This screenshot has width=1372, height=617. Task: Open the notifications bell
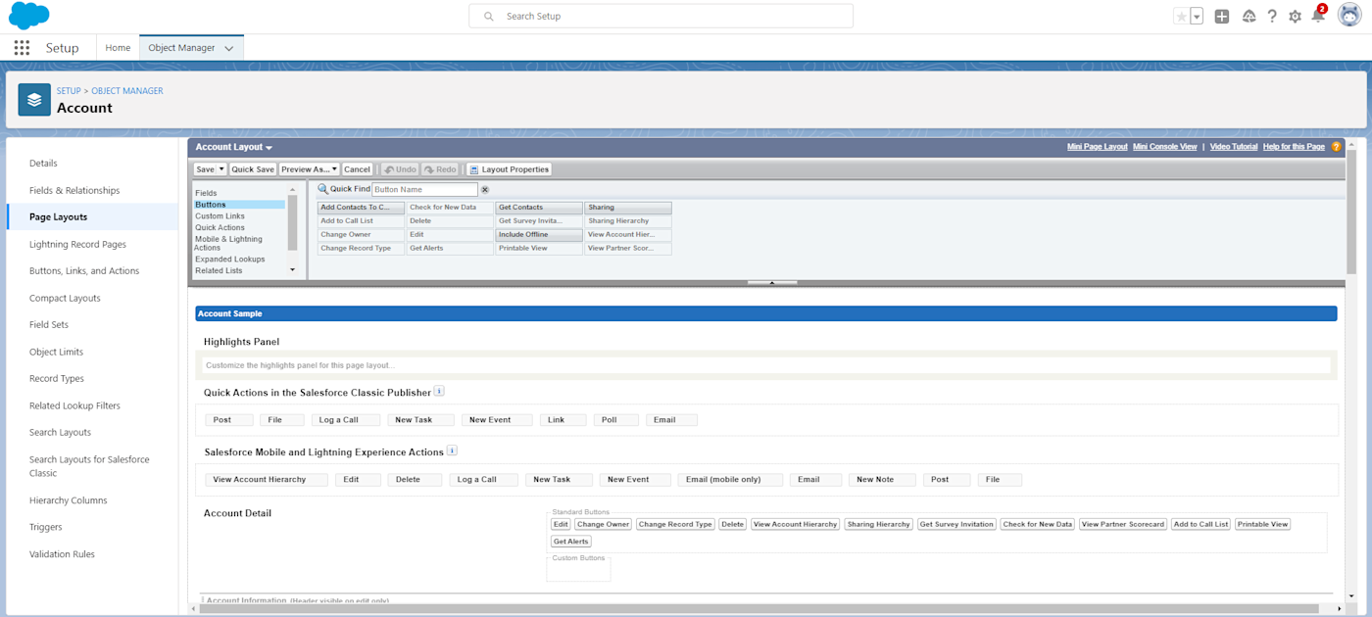tap(1318, 17)
